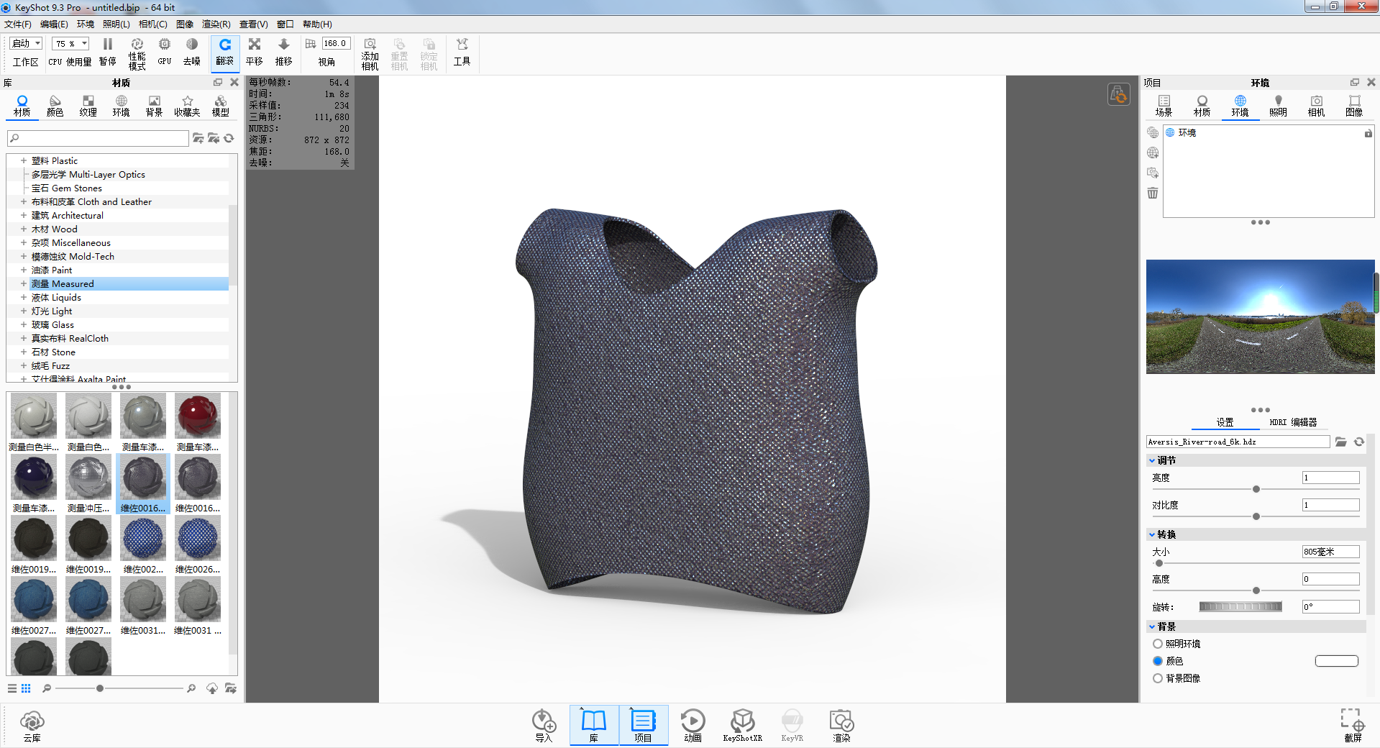
Task: Refresh the material library
Action: [229, 138]
